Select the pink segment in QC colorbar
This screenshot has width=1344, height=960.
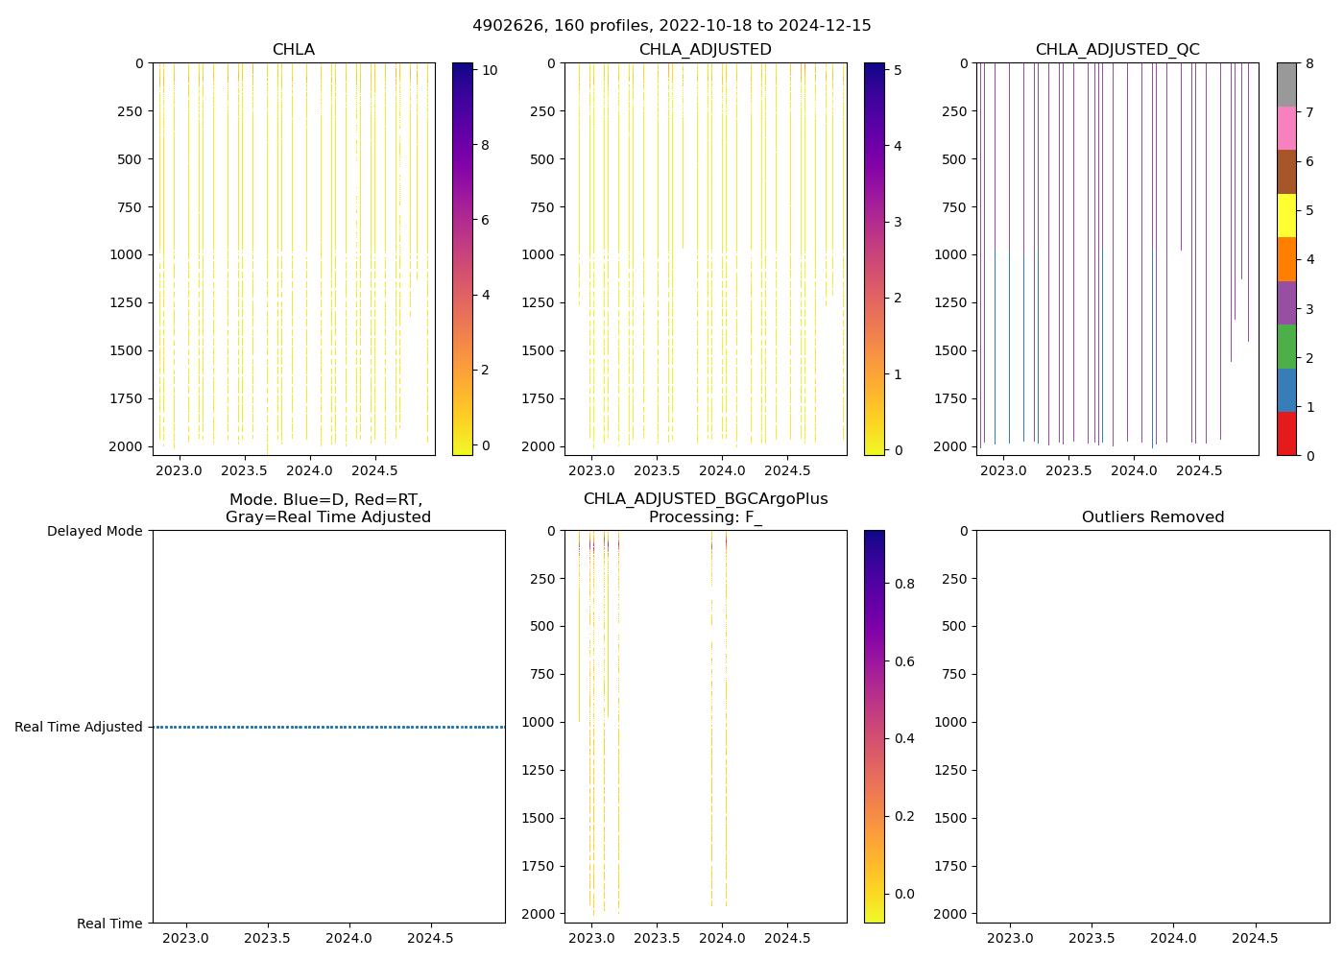(1286, 128)
